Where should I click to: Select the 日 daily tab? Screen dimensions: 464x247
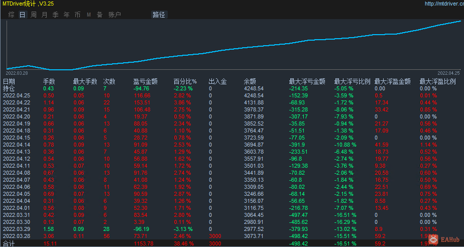[x=22, y=15]
